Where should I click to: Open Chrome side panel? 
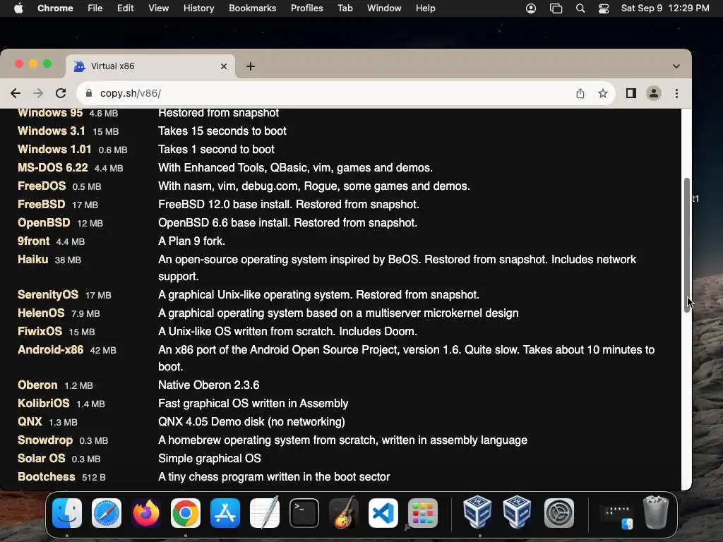point(631,93)
